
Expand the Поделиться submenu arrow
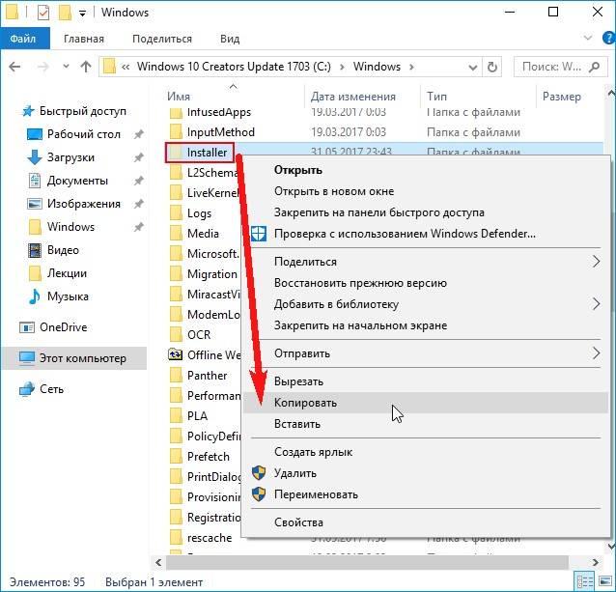[x=596, y=262]
